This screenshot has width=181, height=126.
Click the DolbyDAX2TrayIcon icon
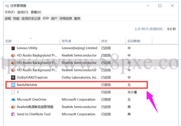[x=13, y=77]
